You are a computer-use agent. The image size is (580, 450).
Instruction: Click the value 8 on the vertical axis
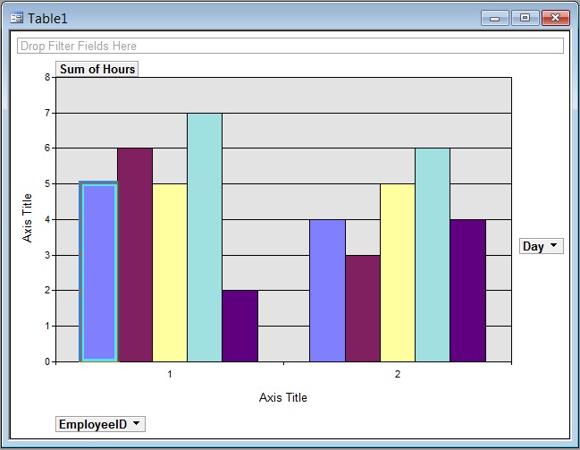47,77
